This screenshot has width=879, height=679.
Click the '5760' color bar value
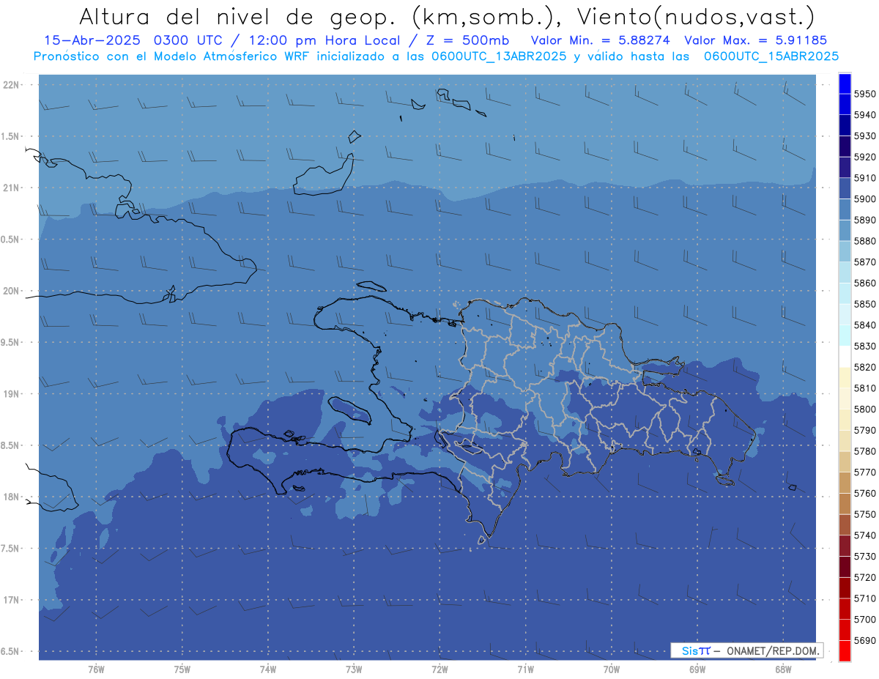coord(865,494)
